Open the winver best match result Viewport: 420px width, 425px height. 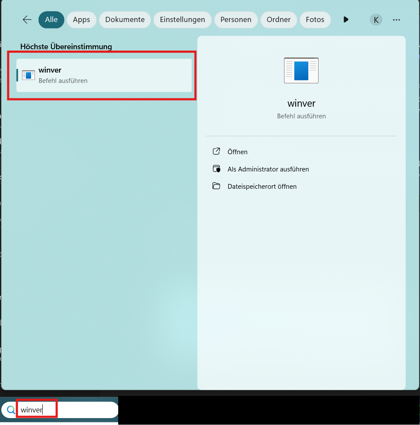[x=104, y=75]
